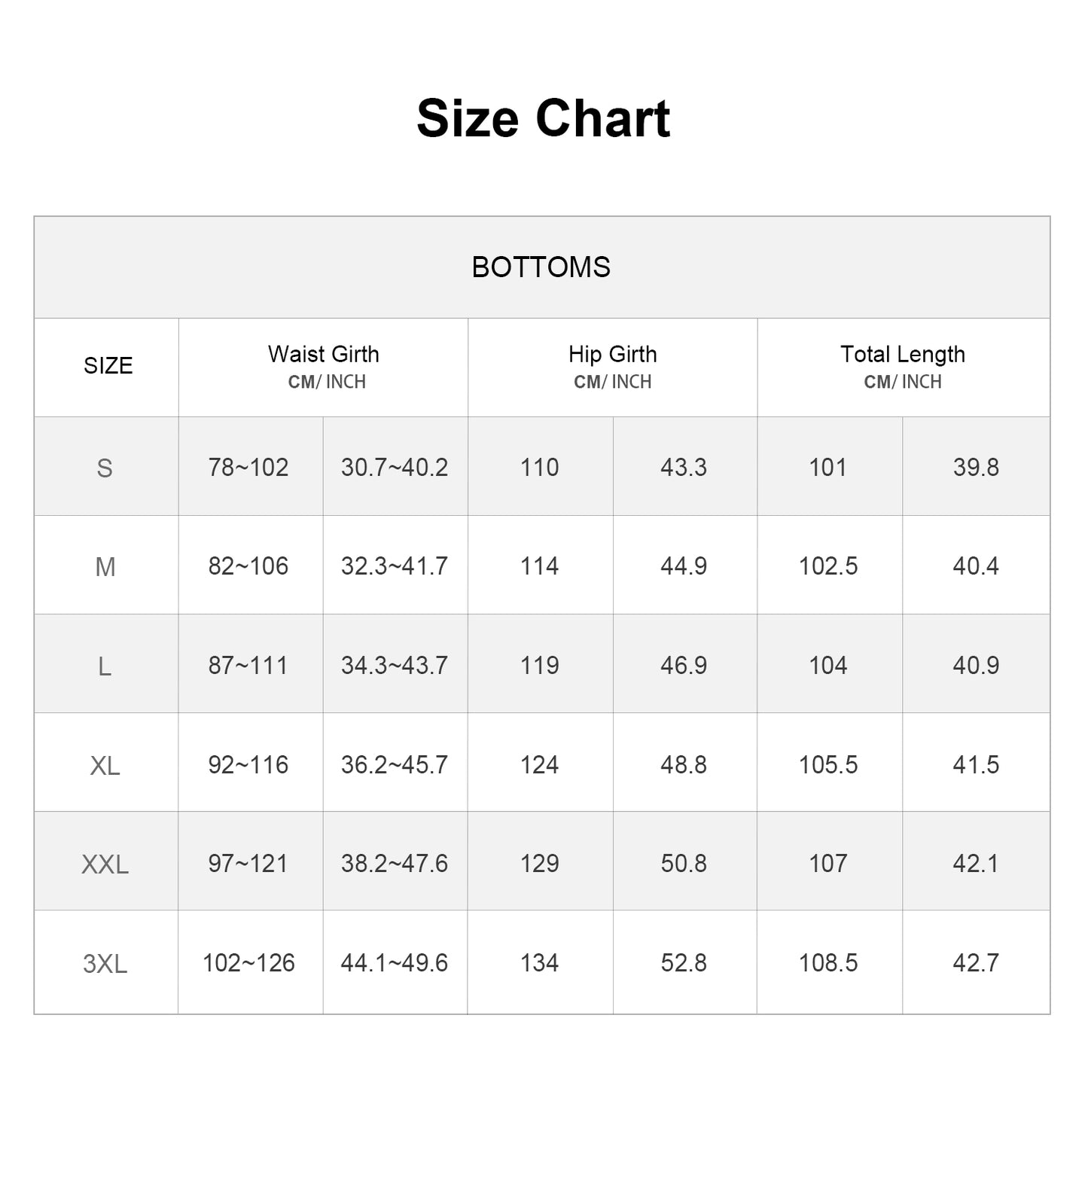Viewport: 1088px width, 1192px height.
Task: Select the SIZE column header
Action: 108,366
